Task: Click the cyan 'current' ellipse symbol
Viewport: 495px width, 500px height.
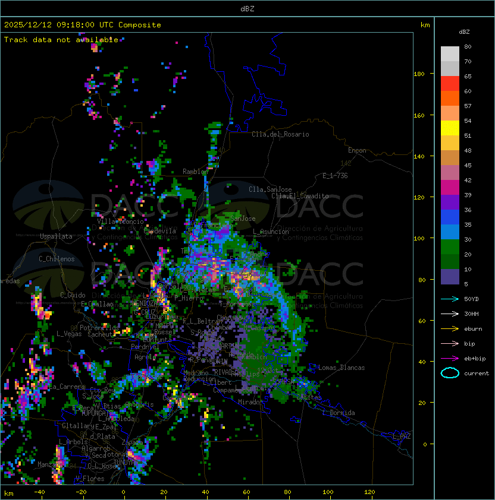Action: point(450,373)
